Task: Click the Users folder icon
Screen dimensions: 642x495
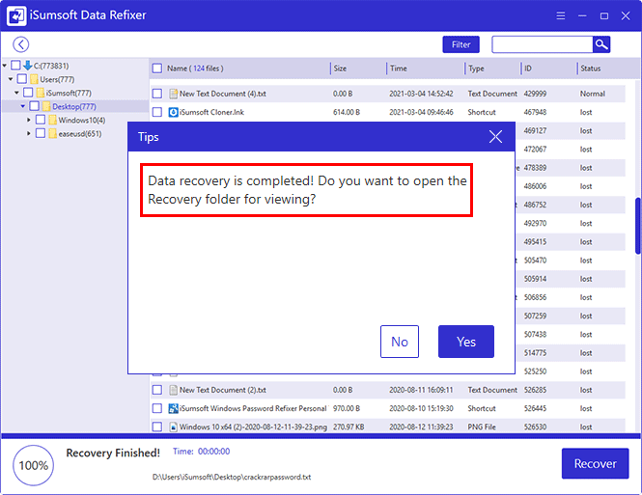Action: point(35,79)
